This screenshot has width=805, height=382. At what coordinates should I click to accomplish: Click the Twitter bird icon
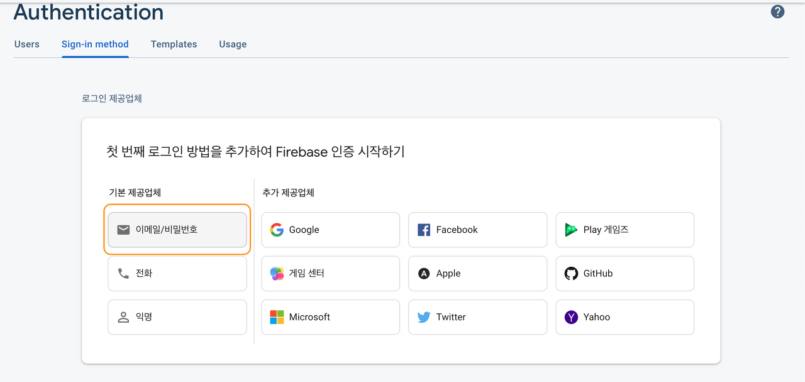click(424, 317)
